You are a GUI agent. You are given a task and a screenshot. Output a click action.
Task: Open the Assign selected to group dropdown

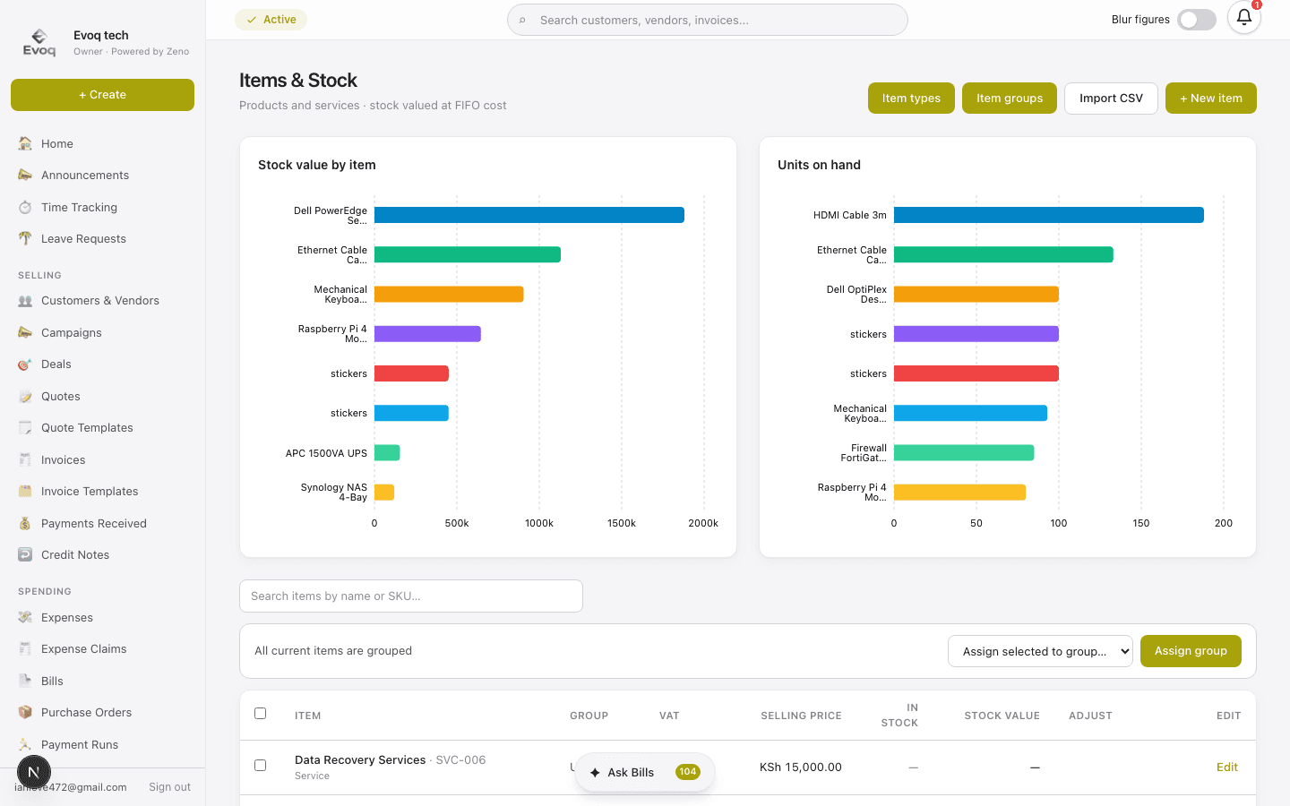click(x=1040, y=651)
